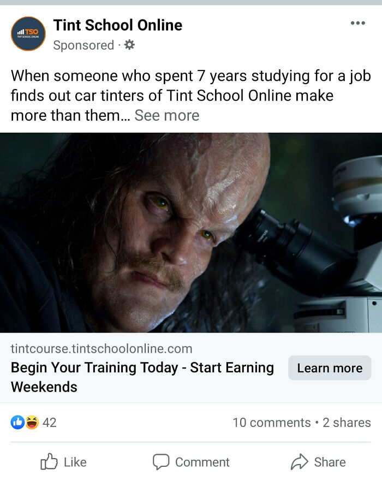This screenshot has width=382, height=481.
Task: View the 2 shares
Action: pos(347,423)
